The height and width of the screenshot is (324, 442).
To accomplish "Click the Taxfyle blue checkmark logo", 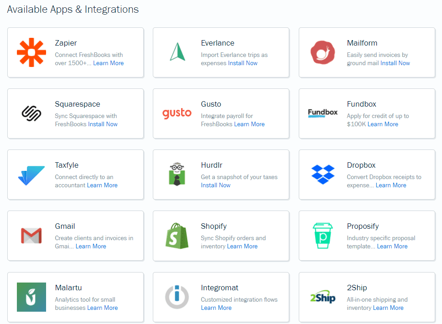I will tap(31, 175).
